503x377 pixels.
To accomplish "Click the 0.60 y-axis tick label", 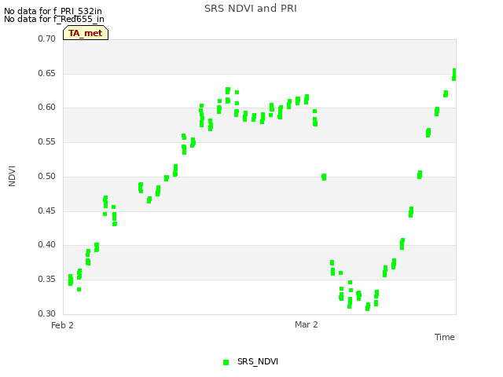I will pos(47,108).
